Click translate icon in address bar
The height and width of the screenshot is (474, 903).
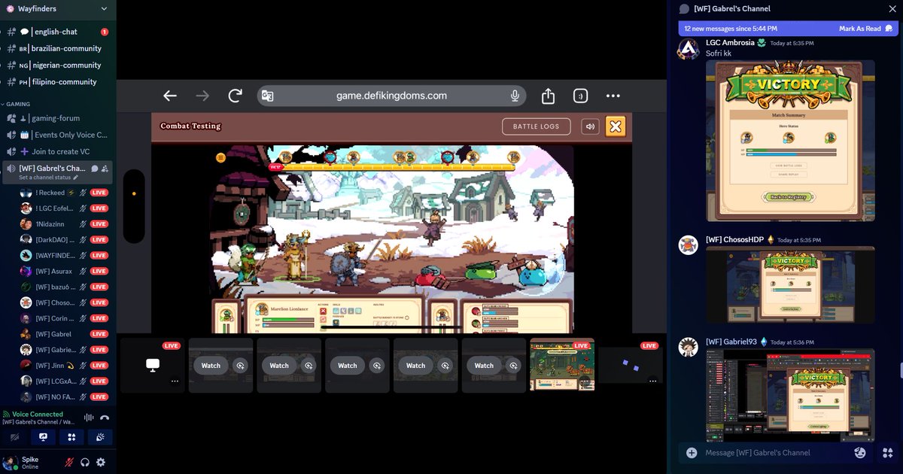267,96
